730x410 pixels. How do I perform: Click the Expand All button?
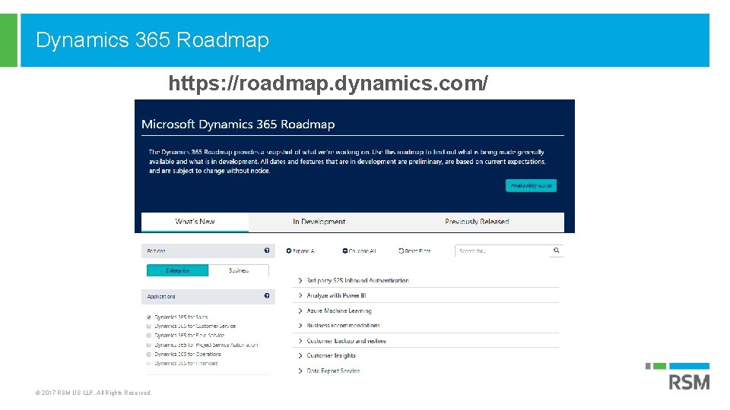coord(301,251)
